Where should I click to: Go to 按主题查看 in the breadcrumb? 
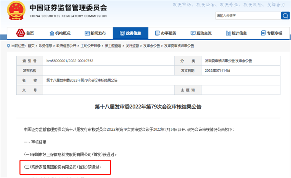[113, 46]
